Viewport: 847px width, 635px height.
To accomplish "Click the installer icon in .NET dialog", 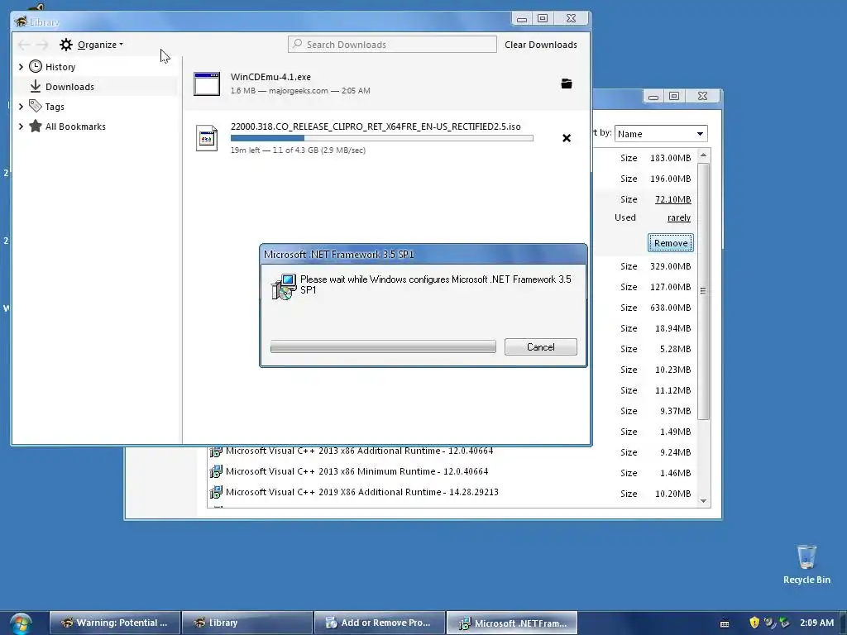I will (284, 287).
